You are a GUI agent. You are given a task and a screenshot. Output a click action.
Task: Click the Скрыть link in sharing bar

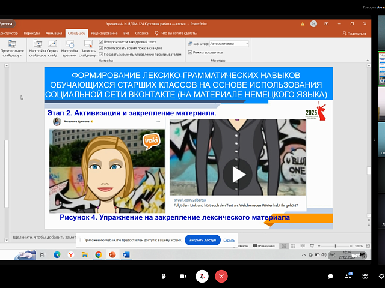(x=229, y=240)
